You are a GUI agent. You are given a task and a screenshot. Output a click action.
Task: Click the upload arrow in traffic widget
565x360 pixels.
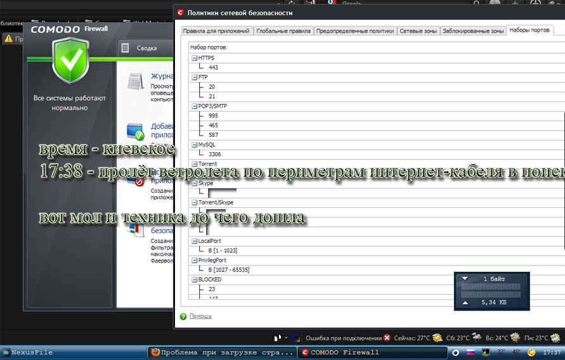click(x=465, y=303)
